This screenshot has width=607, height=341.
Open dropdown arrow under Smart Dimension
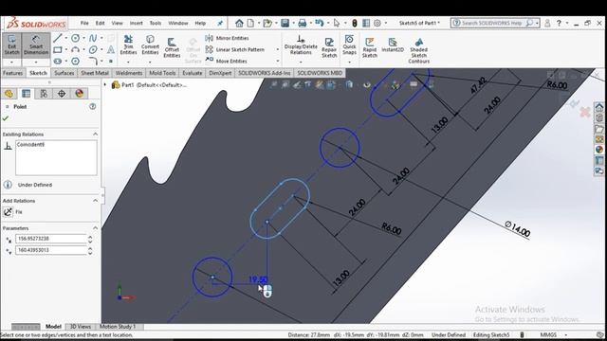(x=36, y=62)
